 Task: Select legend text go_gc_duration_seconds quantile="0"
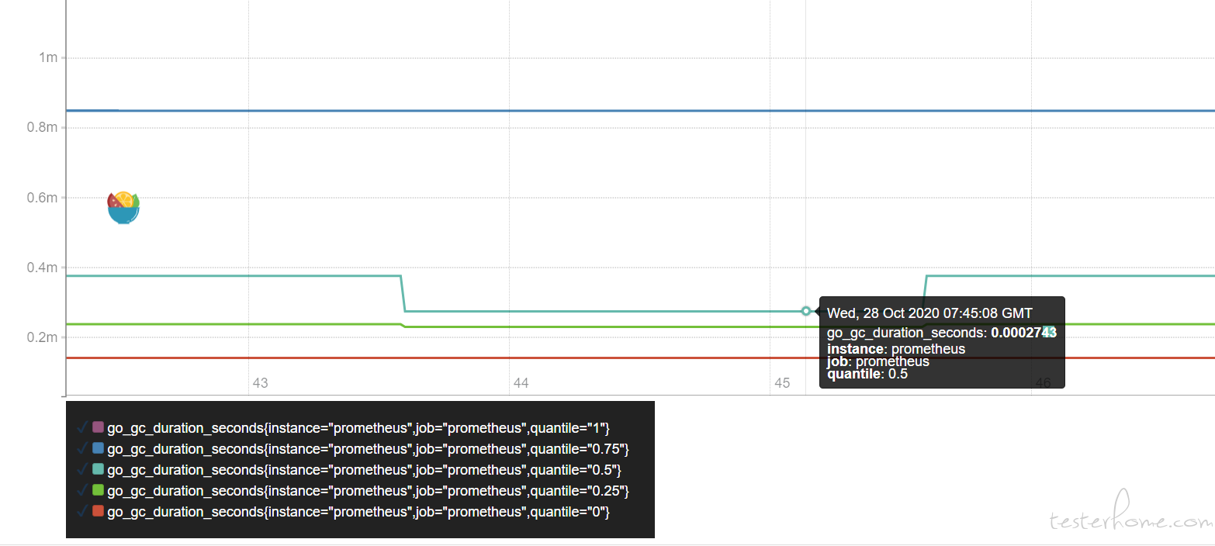point(358,512)
